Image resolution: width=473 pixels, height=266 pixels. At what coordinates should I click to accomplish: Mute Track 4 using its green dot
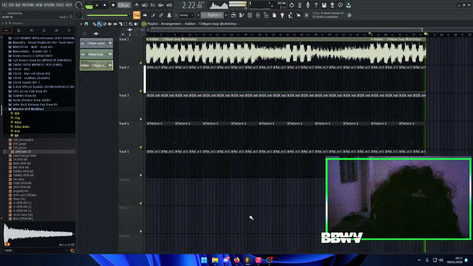(141, 147)
